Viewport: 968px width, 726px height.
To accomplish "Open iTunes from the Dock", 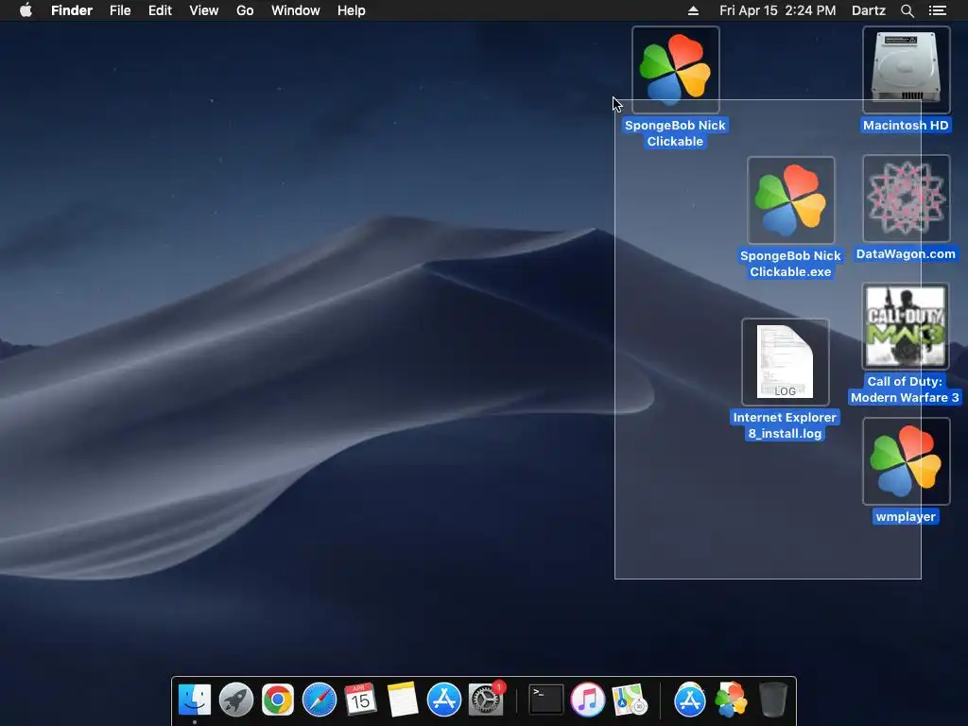I will [588, 700].
